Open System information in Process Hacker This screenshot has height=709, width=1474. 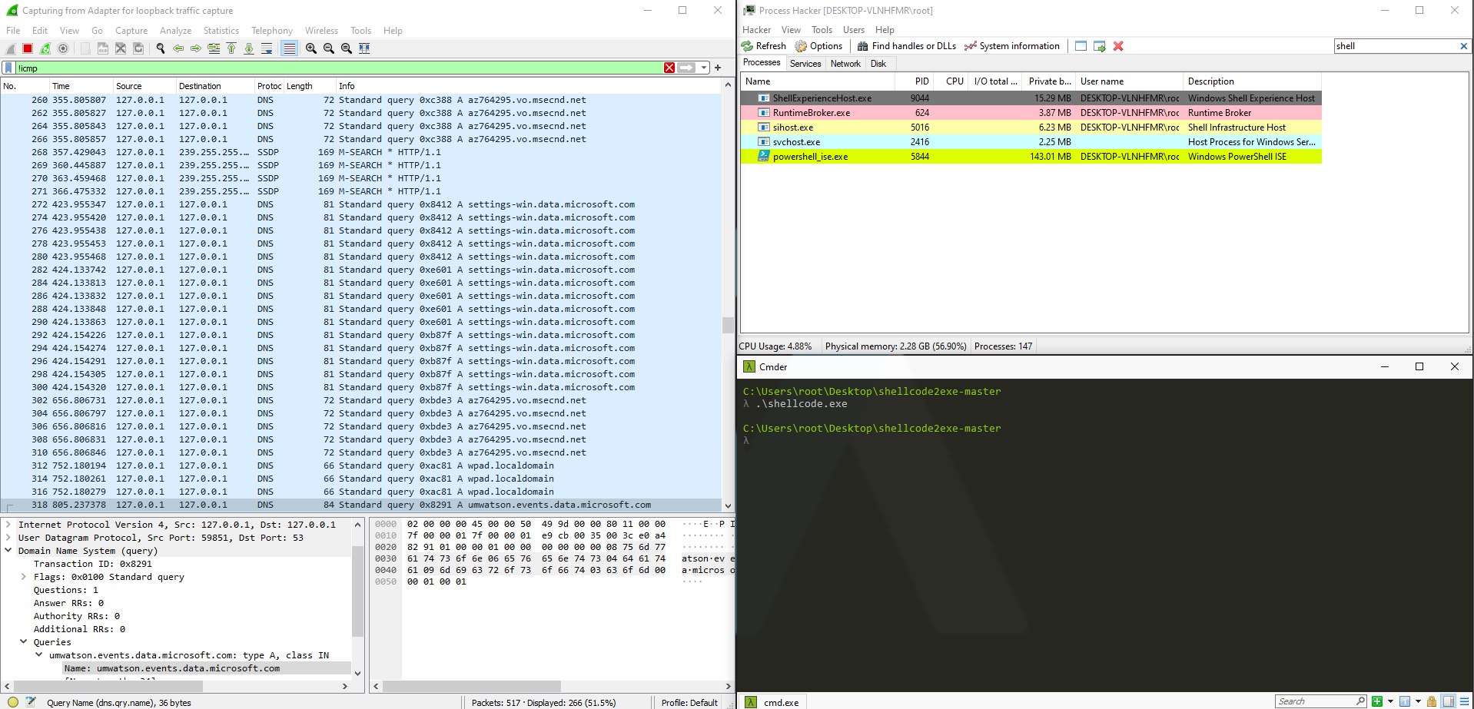click(x=1011, y=46)
